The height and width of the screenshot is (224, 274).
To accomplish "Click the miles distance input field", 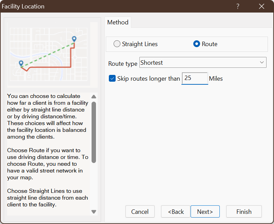I will click(195, 78).
